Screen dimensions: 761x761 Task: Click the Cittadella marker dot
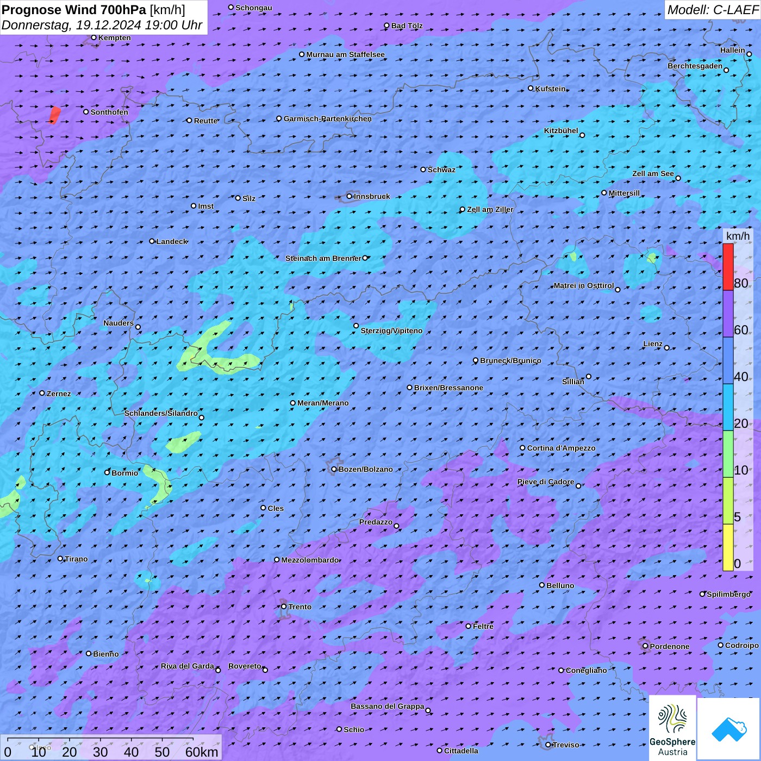point(440,751)
